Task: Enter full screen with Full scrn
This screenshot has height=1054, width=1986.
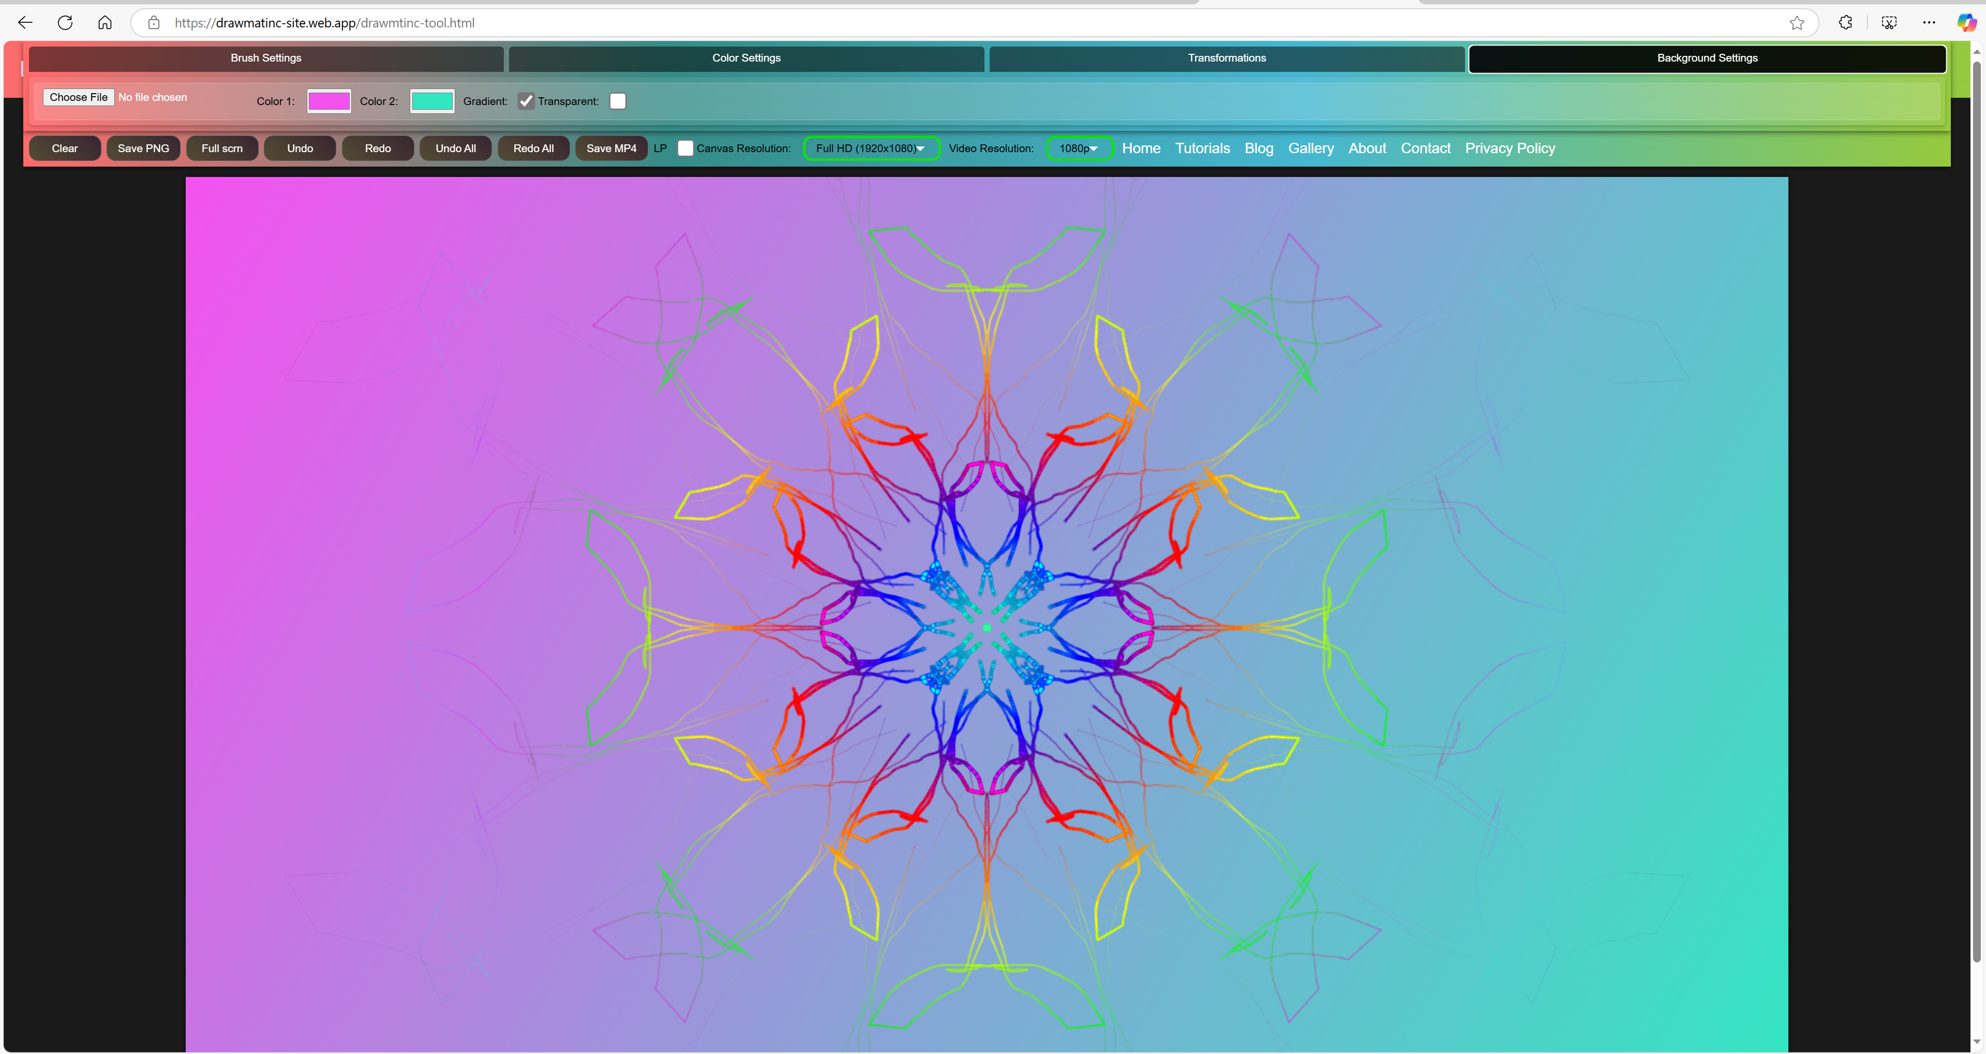Action: click(222, 148)
